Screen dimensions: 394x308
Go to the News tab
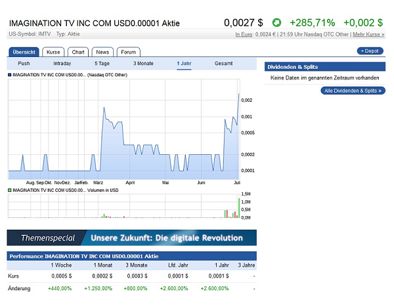tap(102, 52)
